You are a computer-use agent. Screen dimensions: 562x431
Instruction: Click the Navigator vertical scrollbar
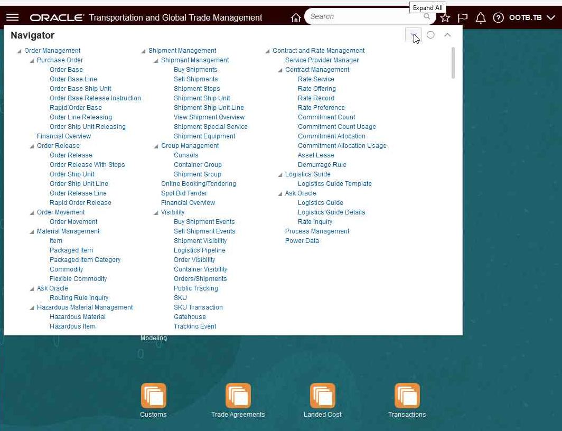453,63
